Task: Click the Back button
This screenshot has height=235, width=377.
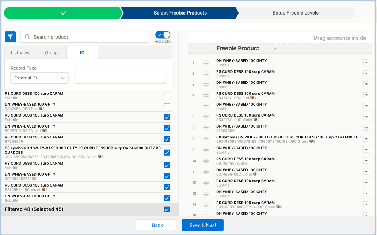Action: pyautogui.click(x=156, y=225)
